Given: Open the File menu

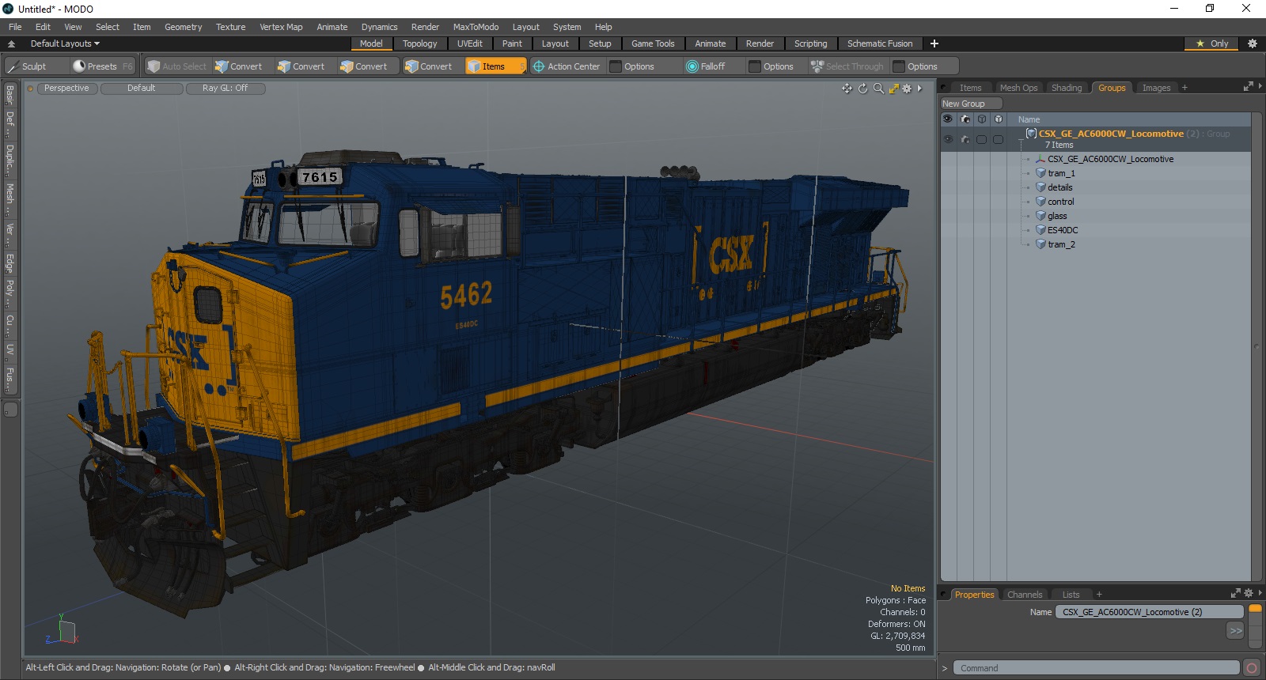Looking at the screenshot, I should pos(15,27).
